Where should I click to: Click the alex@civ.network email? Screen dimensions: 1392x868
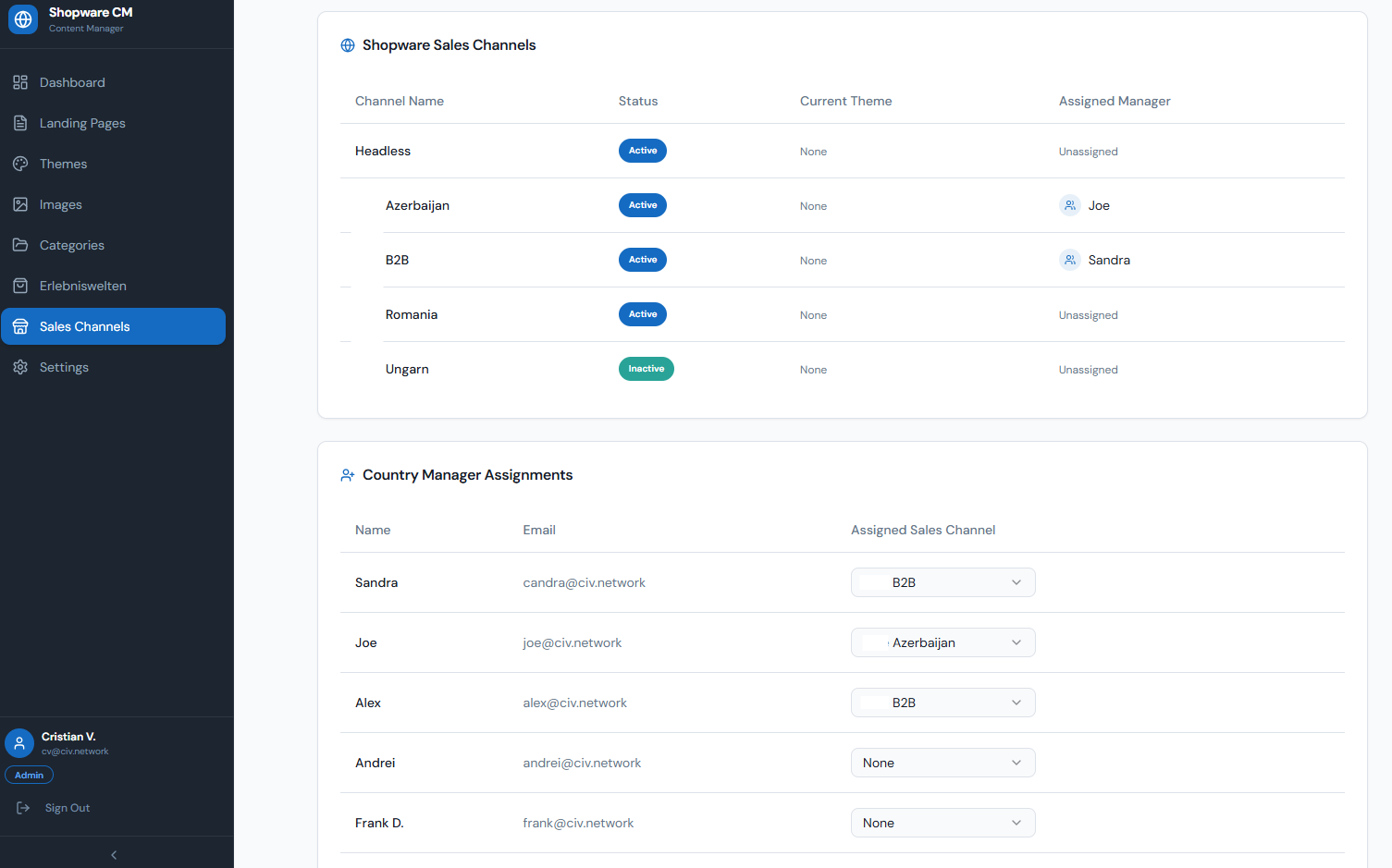coord(575,703)
